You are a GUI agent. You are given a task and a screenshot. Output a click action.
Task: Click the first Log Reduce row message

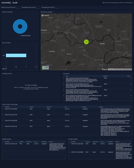81,80
